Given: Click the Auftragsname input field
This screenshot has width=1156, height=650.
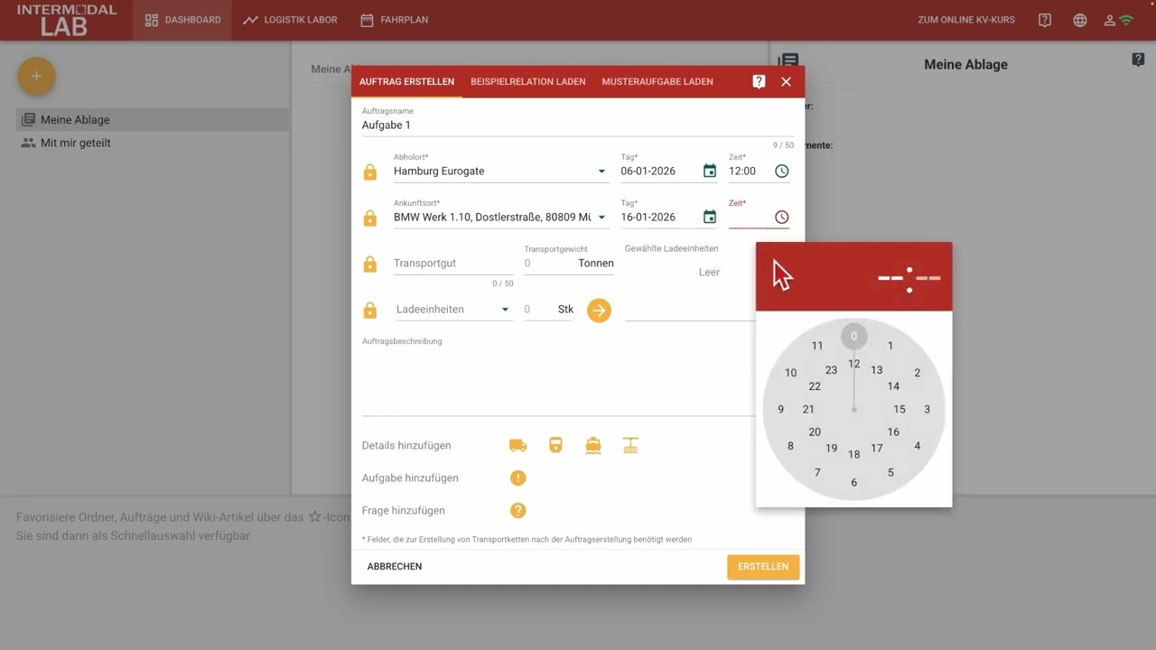Looking at the screenshot, I should pos(578,125).
